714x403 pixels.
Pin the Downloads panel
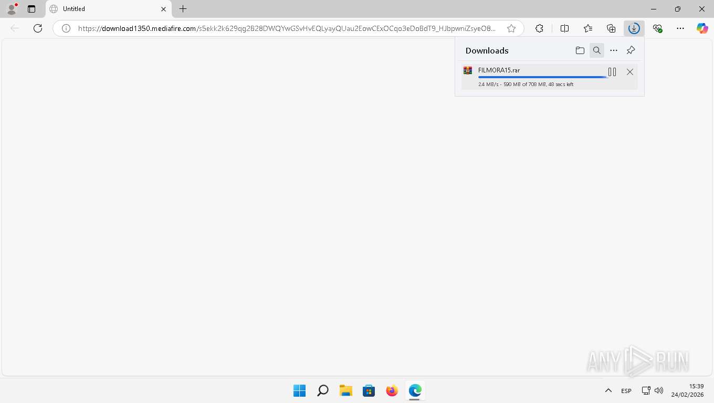pyautogui.click(x=631, y=50)
